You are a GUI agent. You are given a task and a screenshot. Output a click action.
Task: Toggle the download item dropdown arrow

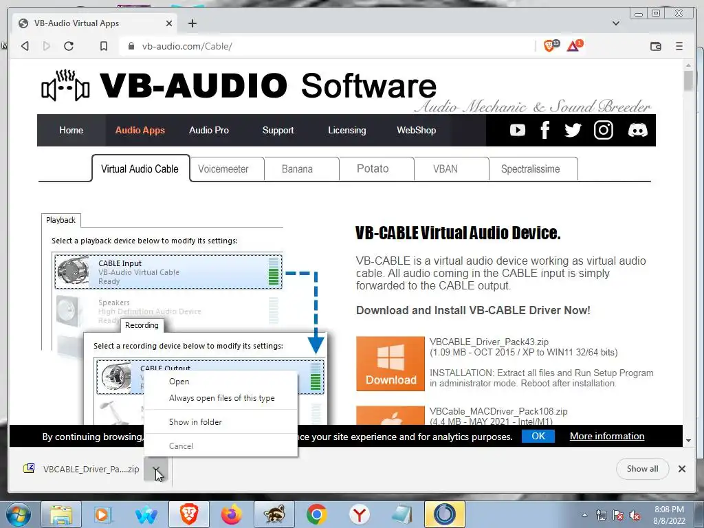click(x=156, y=469)
